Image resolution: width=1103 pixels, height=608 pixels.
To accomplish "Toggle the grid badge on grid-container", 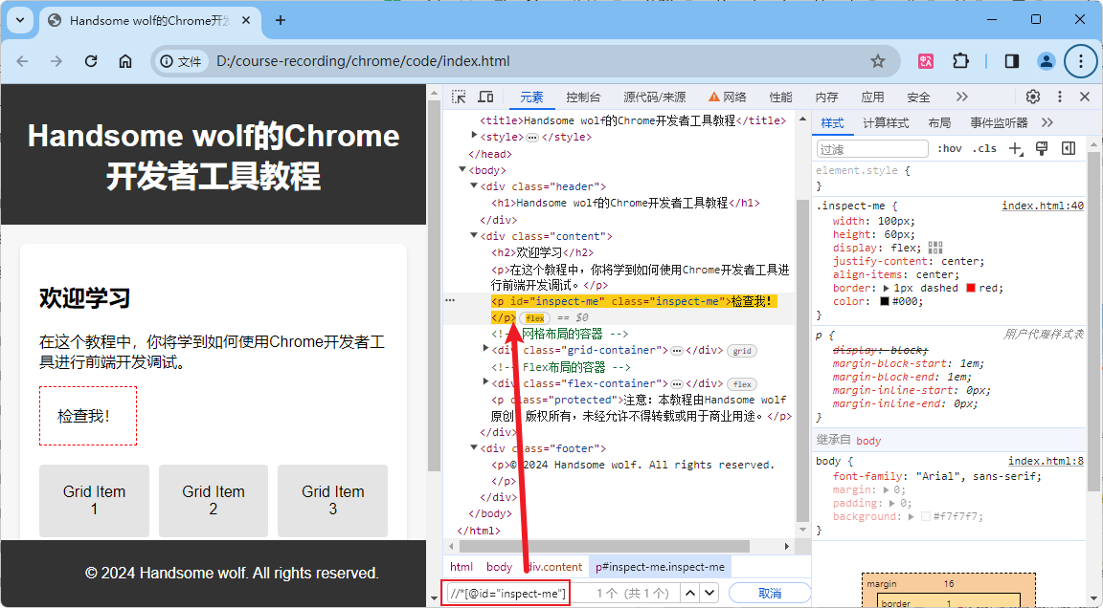I will (742, 351).
